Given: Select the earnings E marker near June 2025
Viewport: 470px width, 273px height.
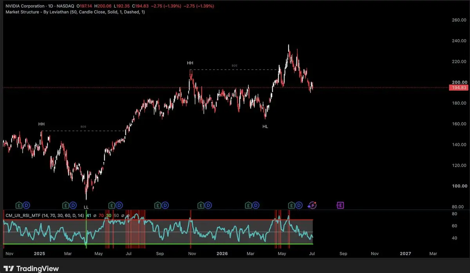Looking at the screenshot, I should coord(112,205).
